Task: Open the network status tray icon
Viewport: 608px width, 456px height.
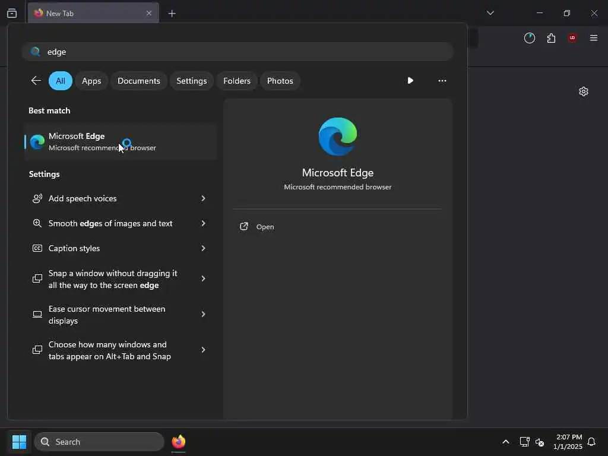Action: (x=525, y=442)
